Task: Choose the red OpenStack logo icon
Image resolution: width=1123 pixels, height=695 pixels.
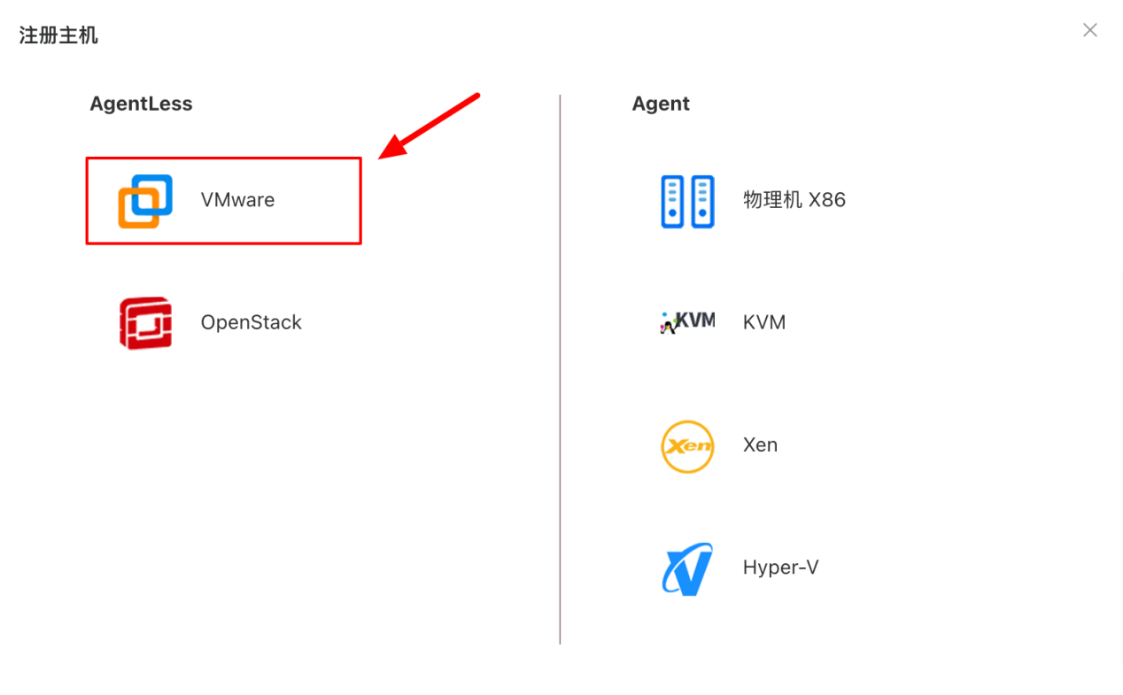Action: pos(145,323)
